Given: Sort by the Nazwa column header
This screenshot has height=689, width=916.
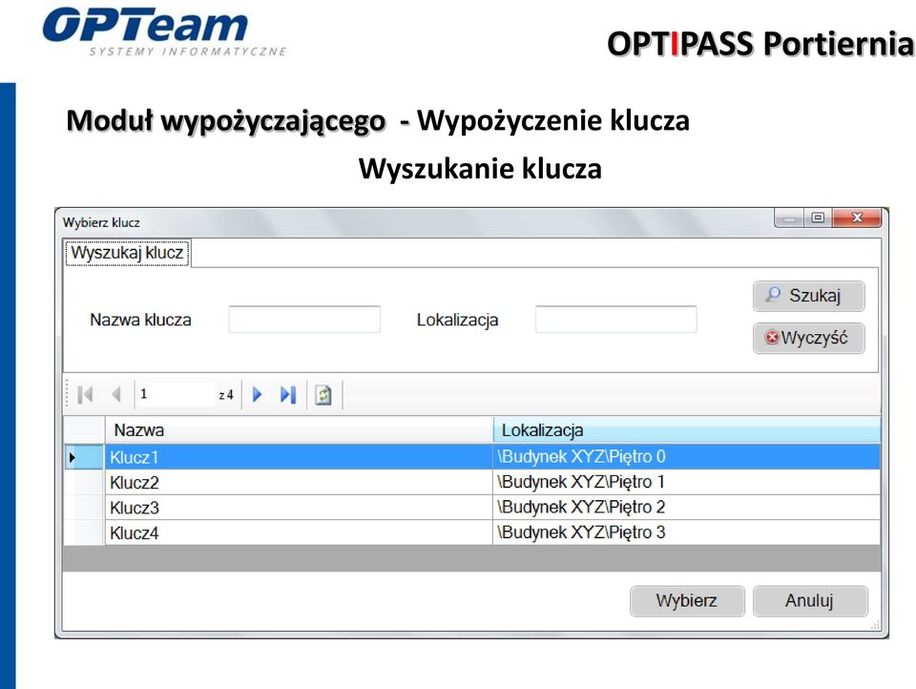Looking at the screenshot, I should pos(299,430).
